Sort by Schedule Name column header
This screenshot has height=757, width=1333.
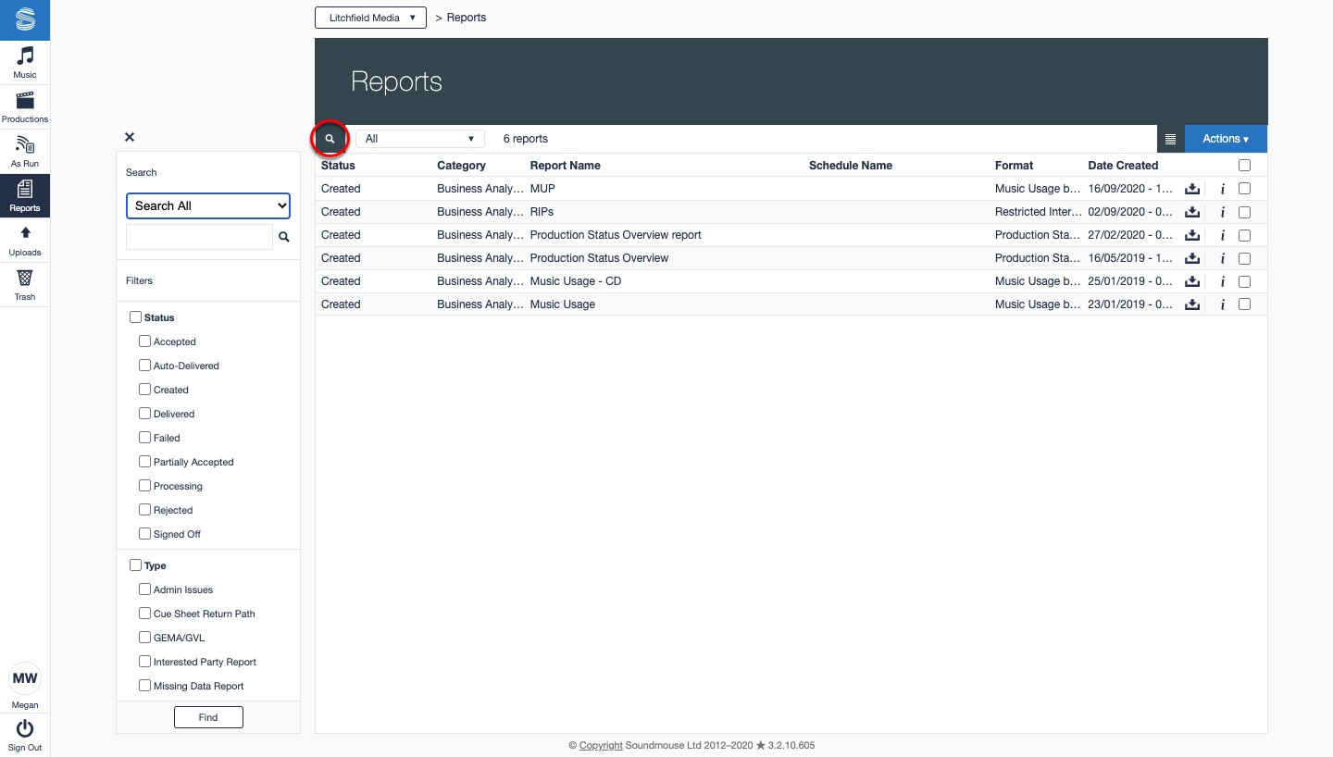(x=851, y=166)
